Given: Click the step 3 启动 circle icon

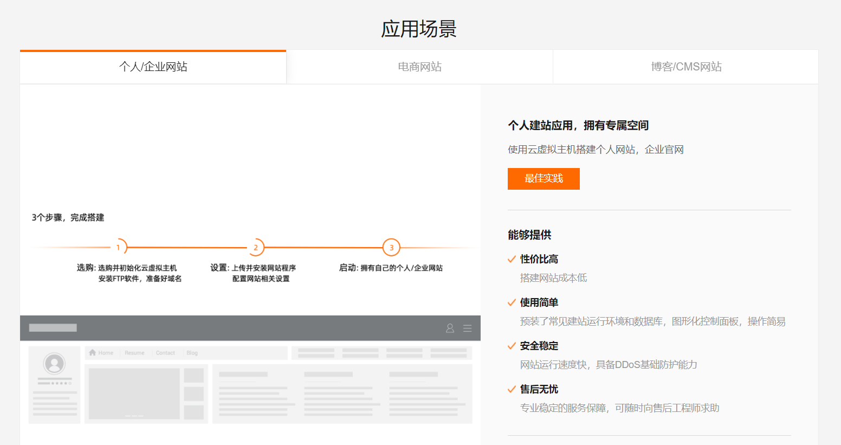Looking at the screenshot, I should point(391,246).
